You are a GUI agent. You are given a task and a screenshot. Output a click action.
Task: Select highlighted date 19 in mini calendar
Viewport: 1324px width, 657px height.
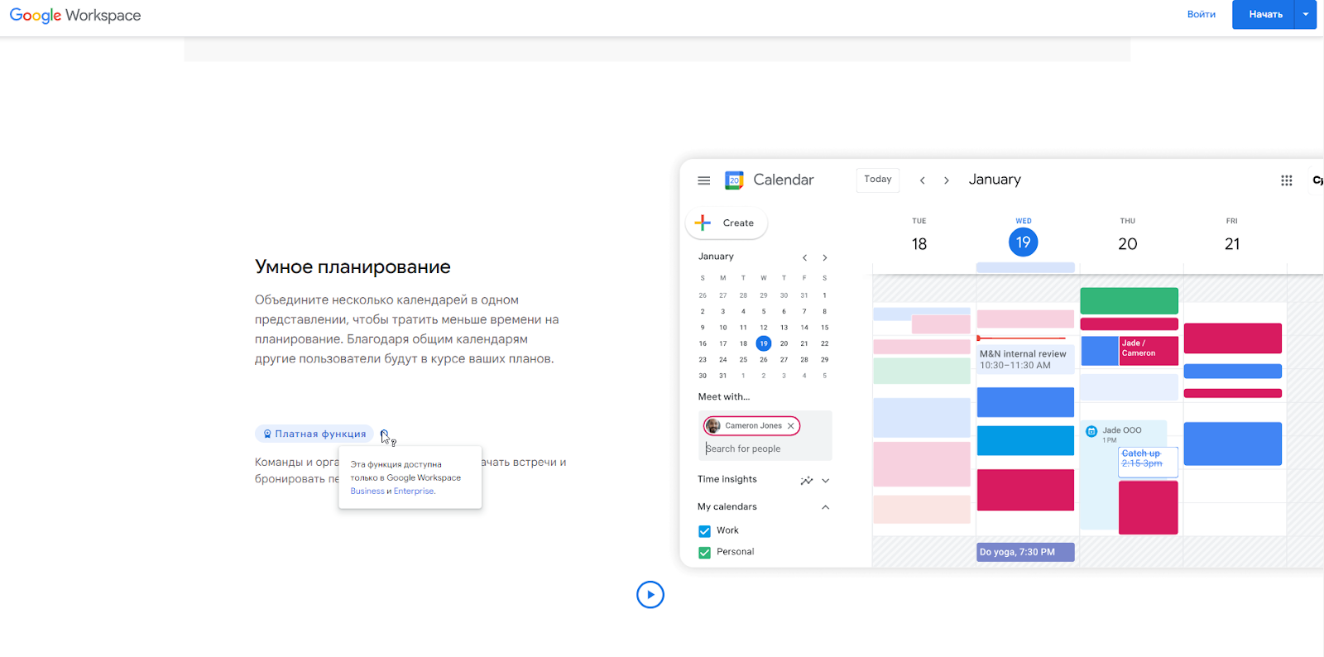click(x=764, y=343)
